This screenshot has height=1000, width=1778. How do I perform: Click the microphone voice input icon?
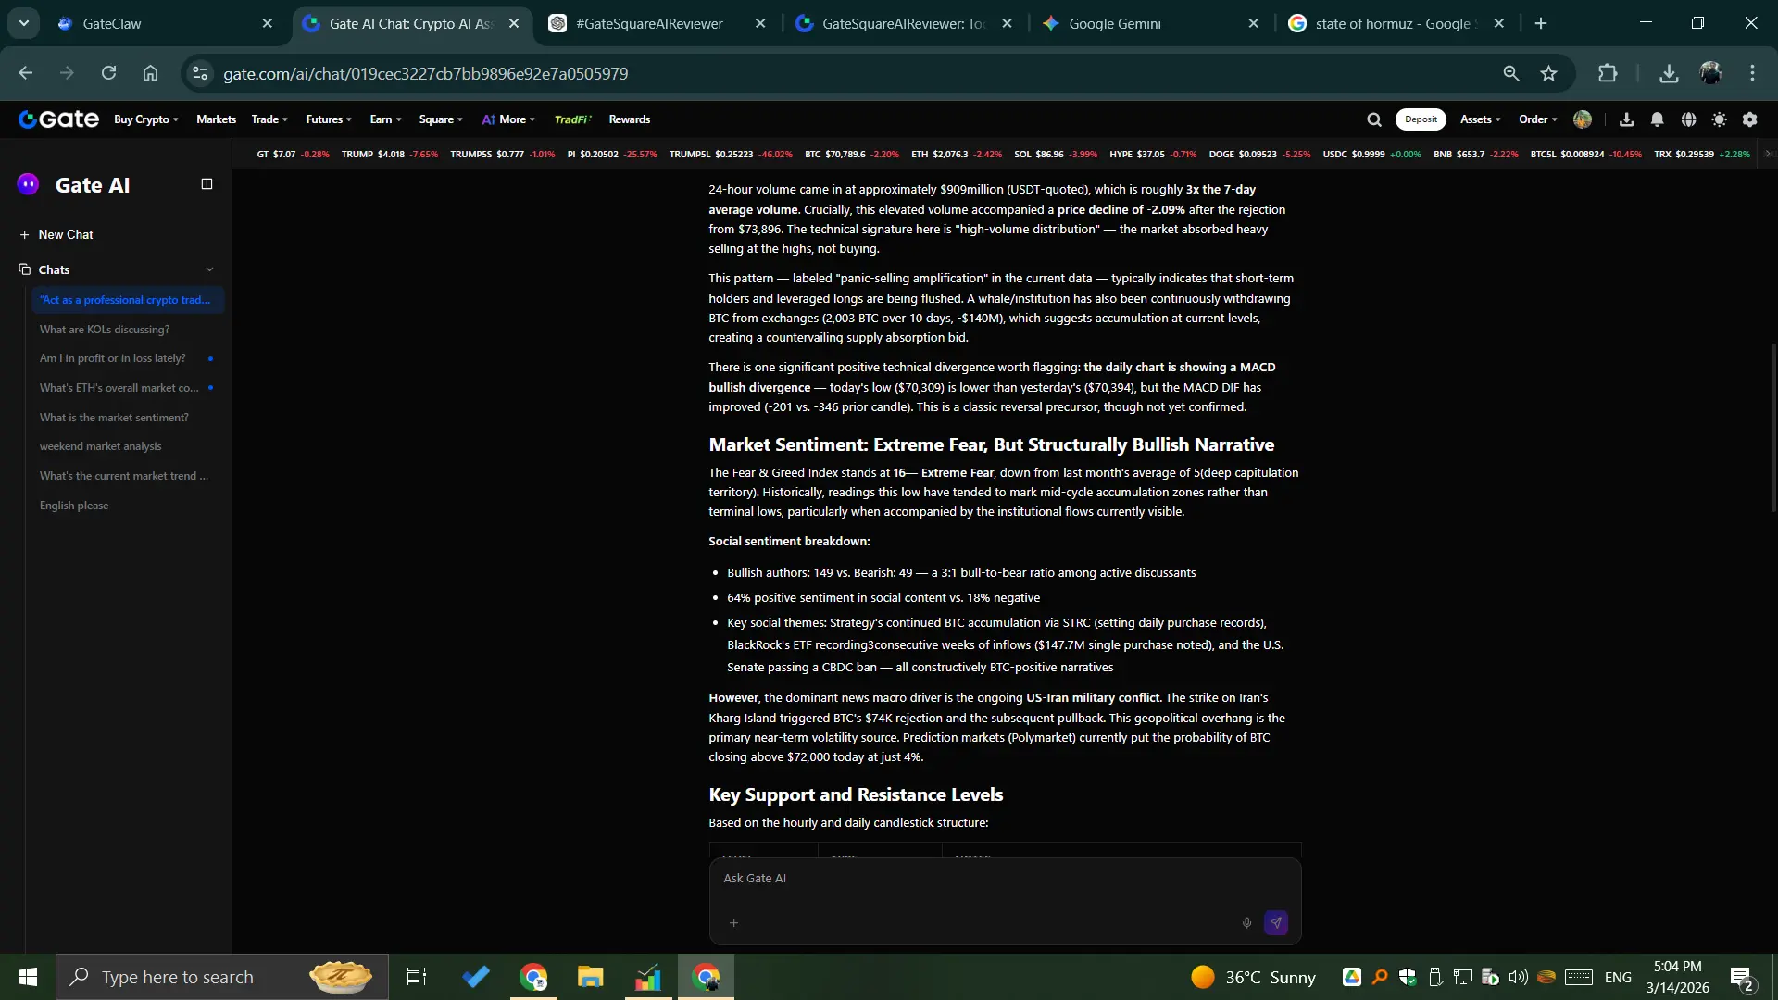point(1246,922)
